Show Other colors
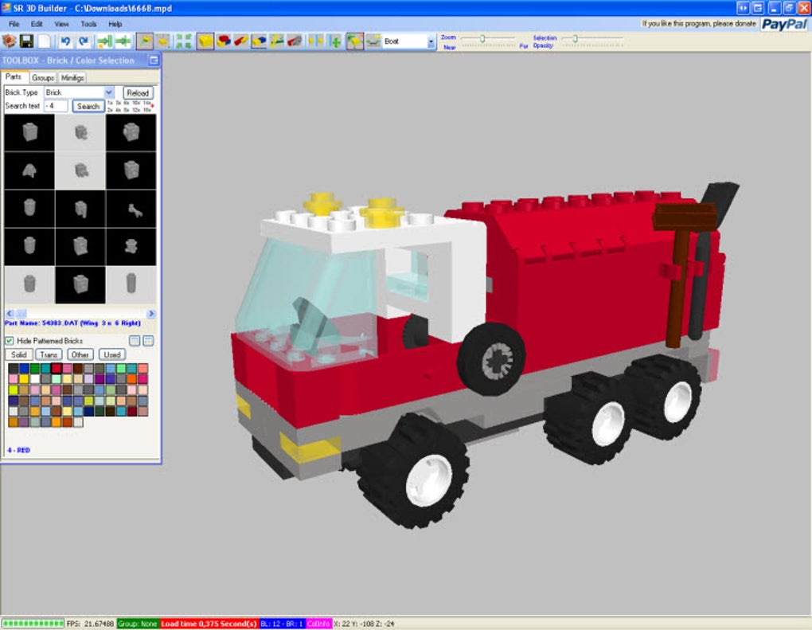Viewport: 812px width, 630px height. [80, 355]
